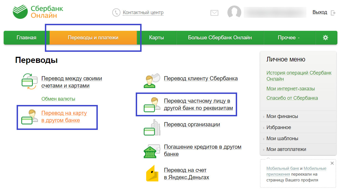Viewport: 341px width, 190px height.
Task: Click the loan repayment bank building icon
Action: point(152,151)
